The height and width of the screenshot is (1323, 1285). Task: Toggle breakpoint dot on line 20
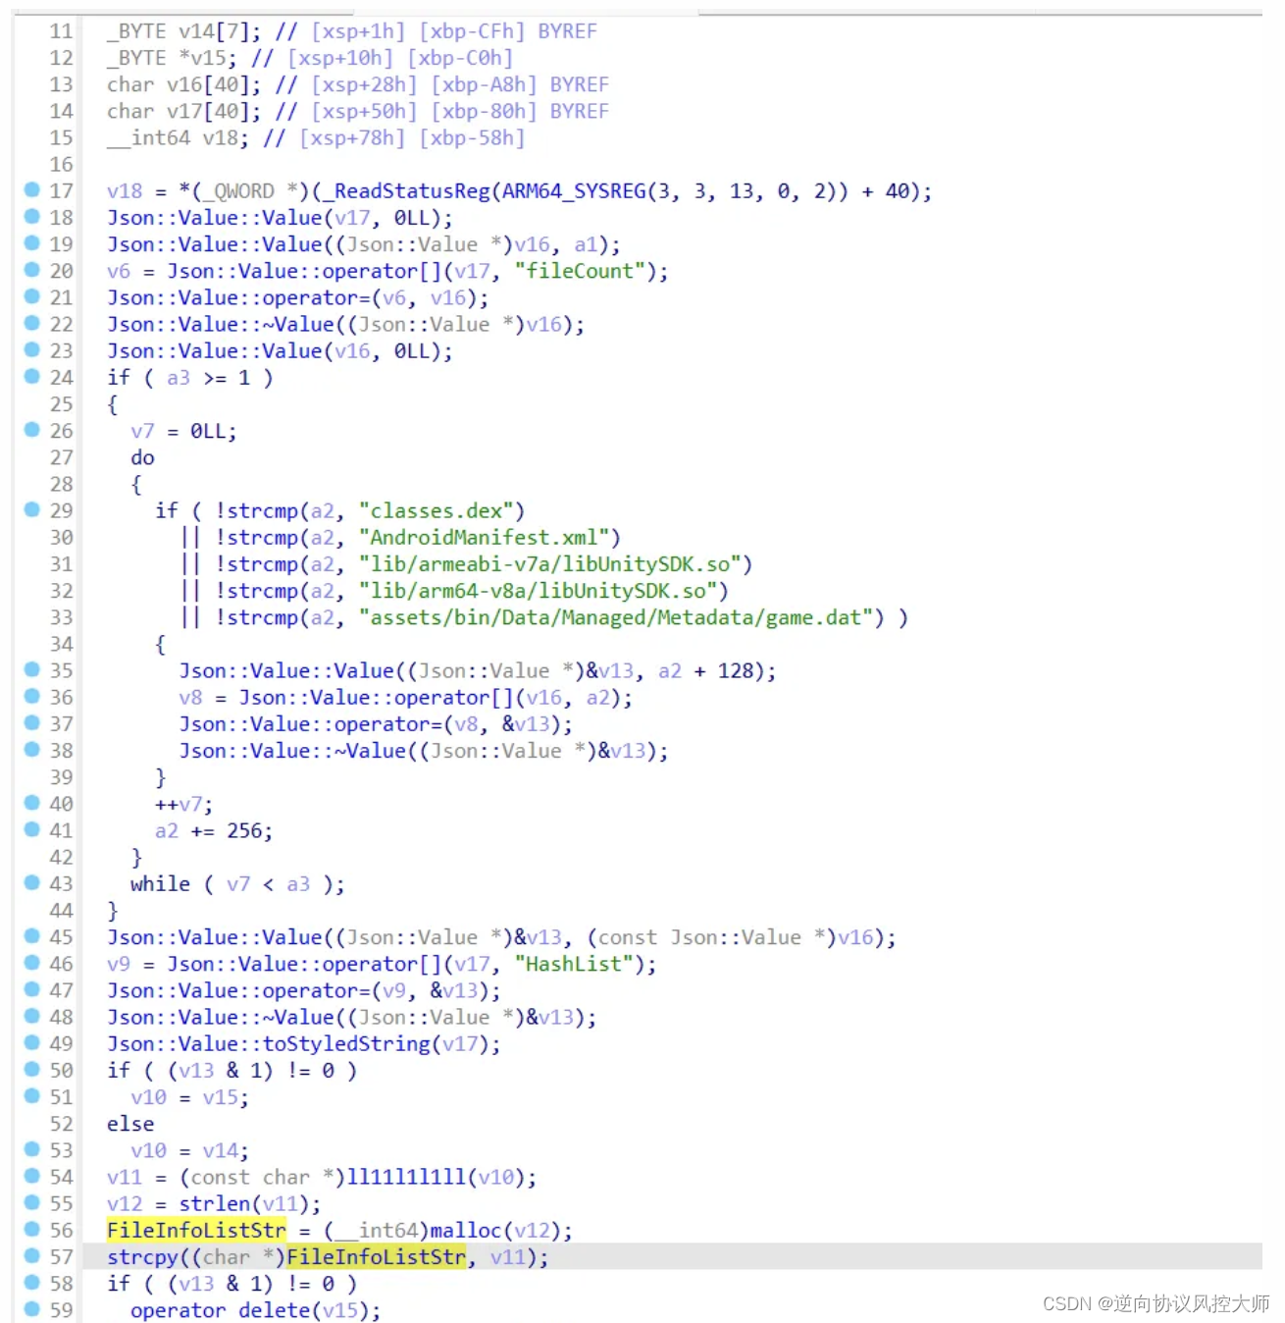pos(31,269)
